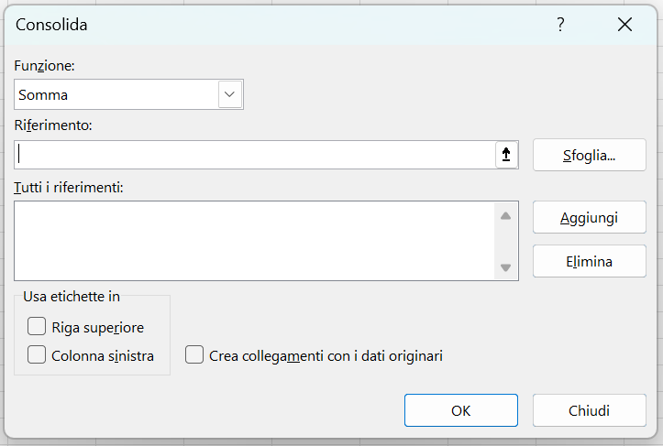Close the Consolida dialog with the X
The height and width of the screenshot is (446, 663).
[x=624, y=25]
